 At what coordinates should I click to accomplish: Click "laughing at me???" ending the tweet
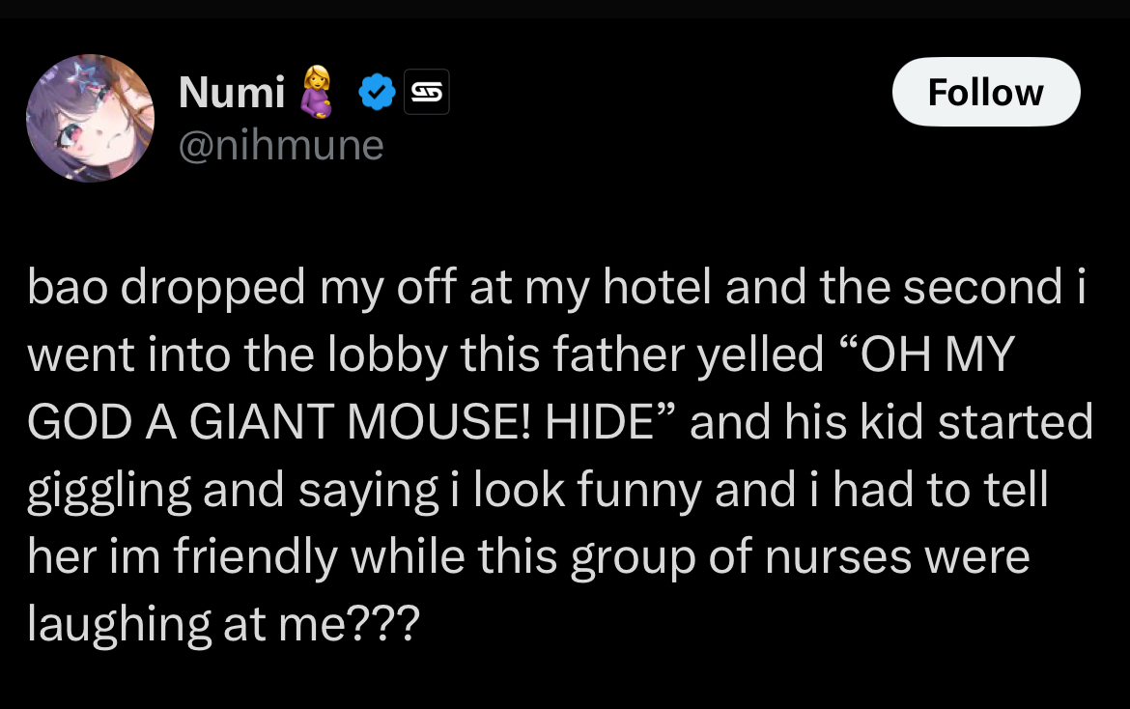(x=223, y=625)
